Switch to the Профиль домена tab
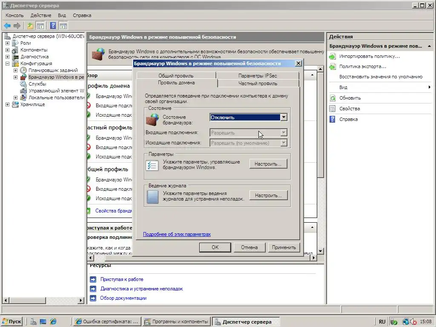Viewport: 436px width, 327px height. pyautogui.click(x=176, y=83)
